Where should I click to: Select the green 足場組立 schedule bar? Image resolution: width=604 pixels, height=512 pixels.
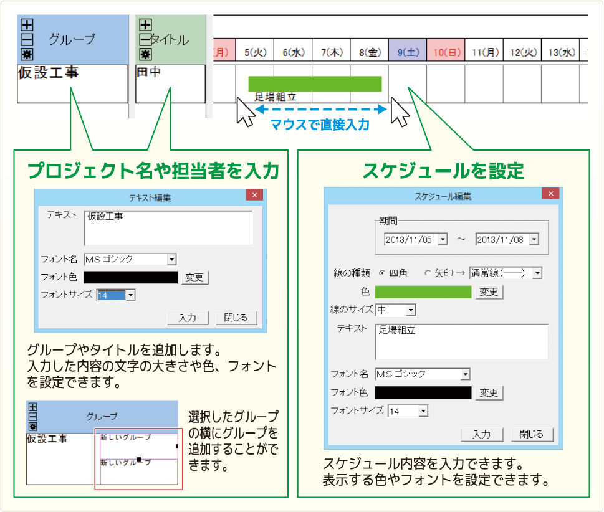pos(315,84)
